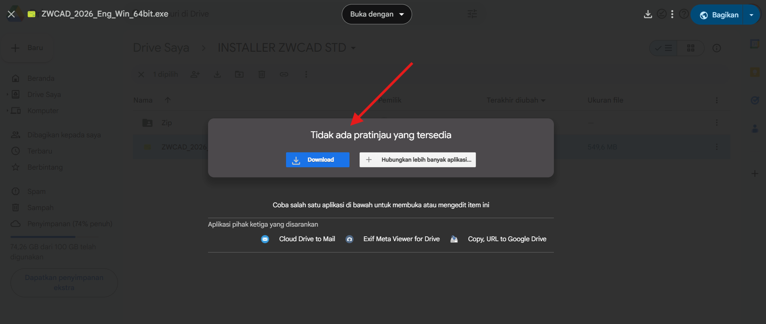Click the copy link icon in toolbar
The image size is (766, 324).
click(x=284, y=74)
